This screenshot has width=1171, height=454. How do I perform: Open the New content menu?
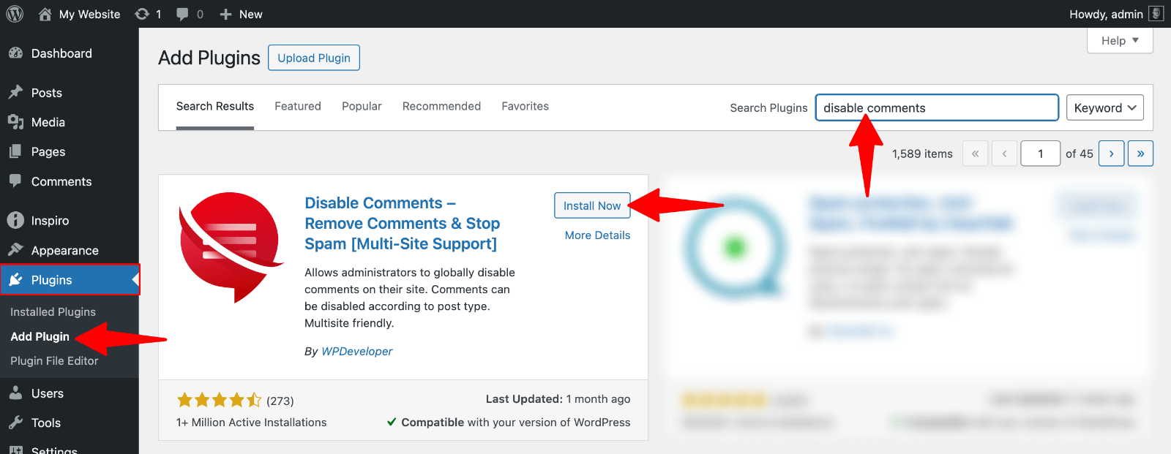241,14
